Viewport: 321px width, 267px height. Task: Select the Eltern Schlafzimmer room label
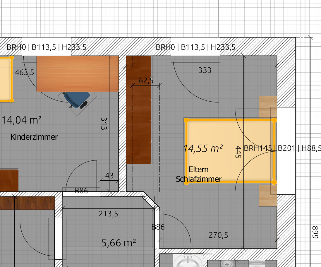coord(199,174)
